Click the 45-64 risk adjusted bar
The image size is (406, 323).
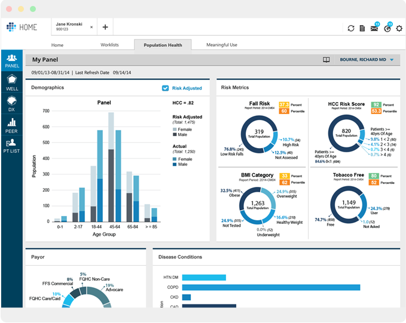point(111,167)
